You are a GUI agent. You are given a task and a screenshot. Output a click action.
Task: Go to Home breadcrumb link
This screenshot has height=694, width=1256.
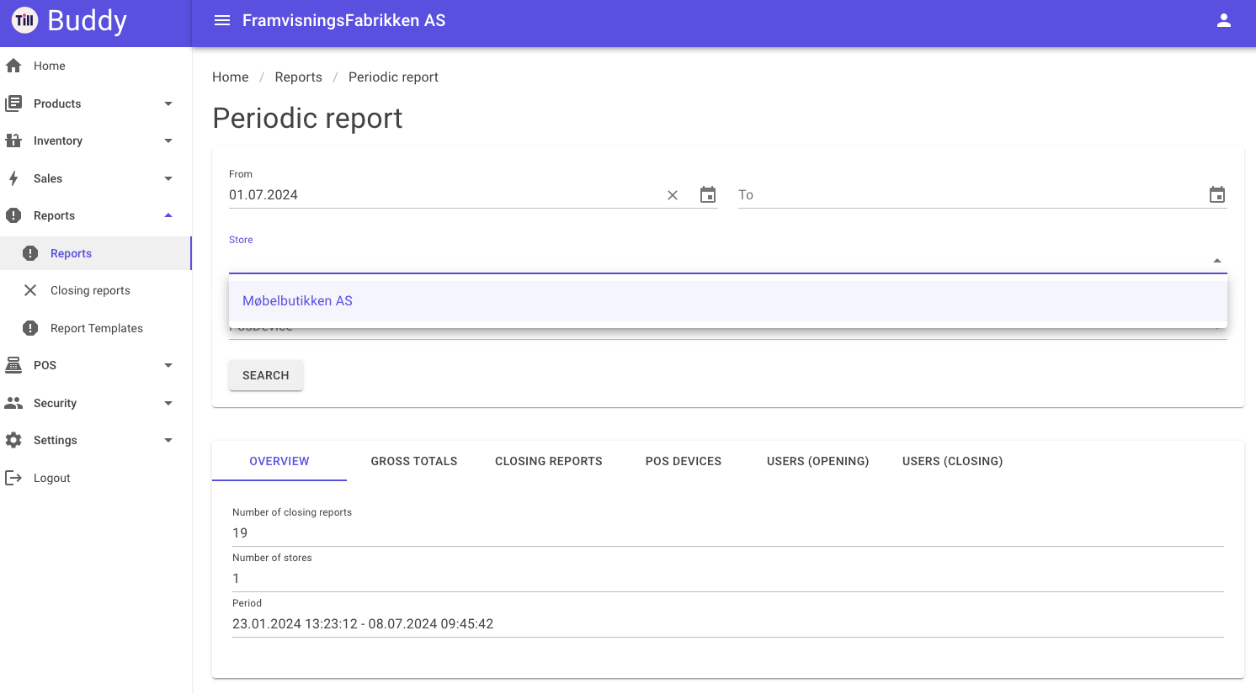click(x=231, y=77)
